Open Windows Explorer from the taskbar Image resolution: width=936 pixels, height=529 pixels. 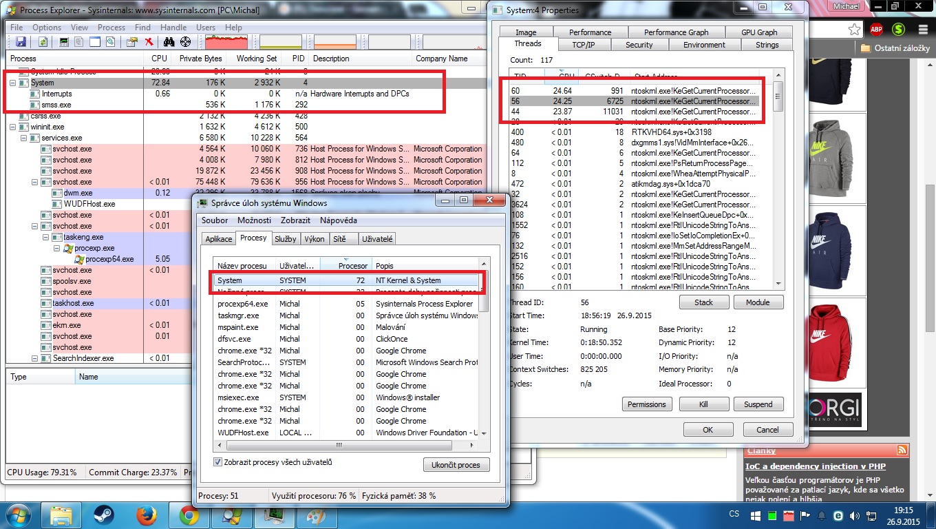(x=61, y=515)
